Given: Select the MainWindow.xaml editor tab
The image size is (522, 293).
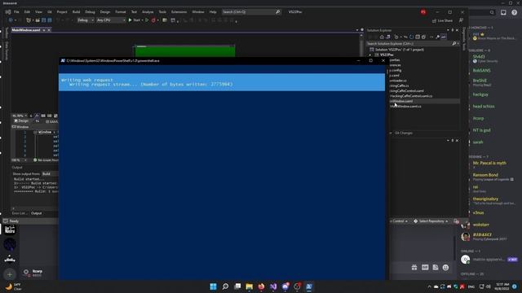Looking at the screenshot, I should pyautogui.click(x=26, y=30).
